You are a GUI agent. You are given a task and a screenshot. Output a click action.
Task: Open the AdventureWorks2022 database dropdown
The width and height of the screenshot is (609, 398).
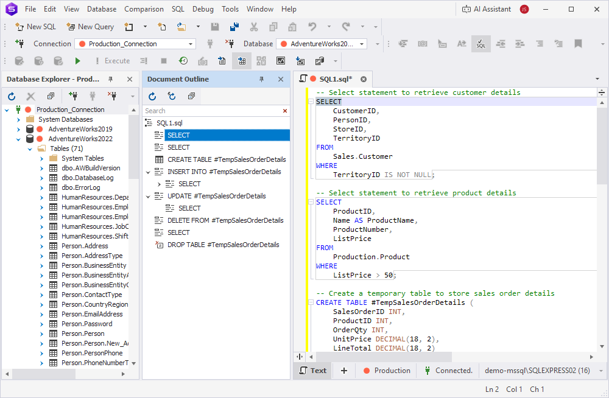(361, 43)
